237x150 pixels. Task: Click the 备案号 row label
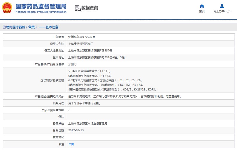coord(60,37)
